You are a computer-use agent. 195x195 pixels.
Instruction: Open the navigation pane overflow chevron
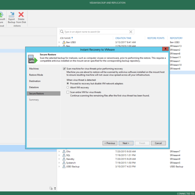pos(55,188)
